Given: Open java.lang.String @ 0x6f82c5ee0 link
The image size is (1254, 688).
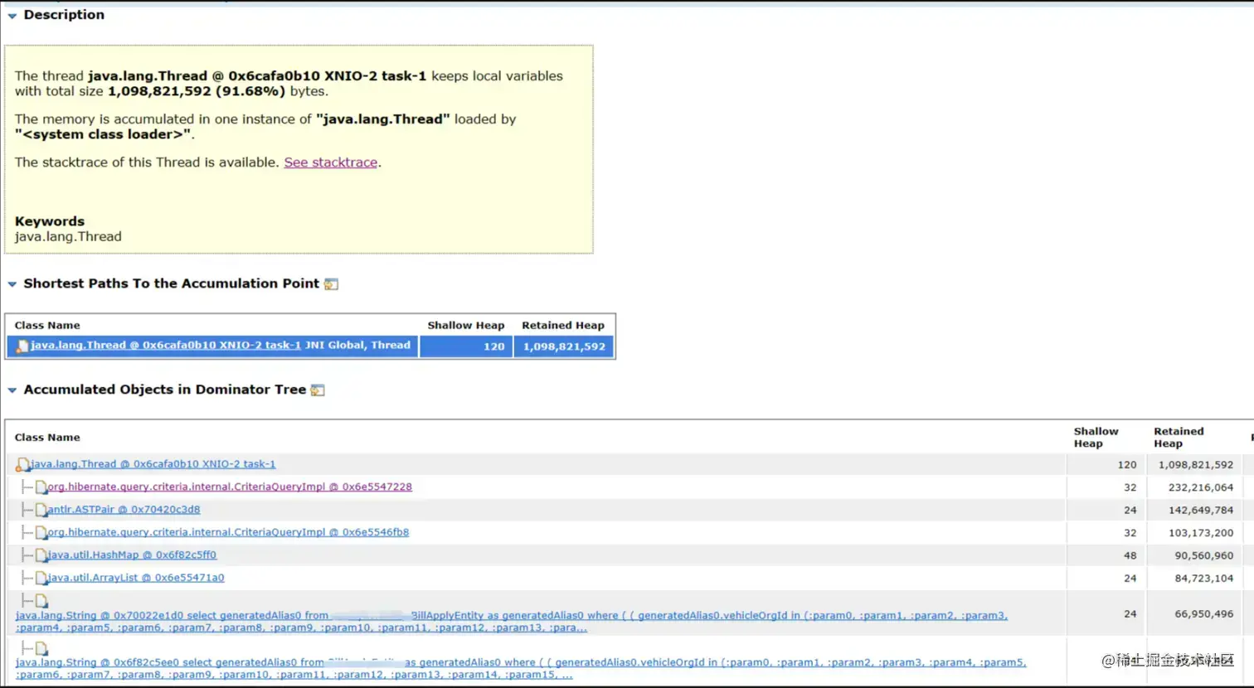Looking at the screenshot, I should pos(521,668).
